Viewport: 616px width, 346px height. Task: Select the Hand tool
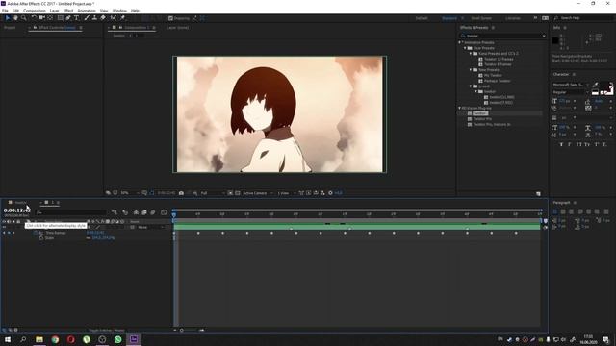15,18
